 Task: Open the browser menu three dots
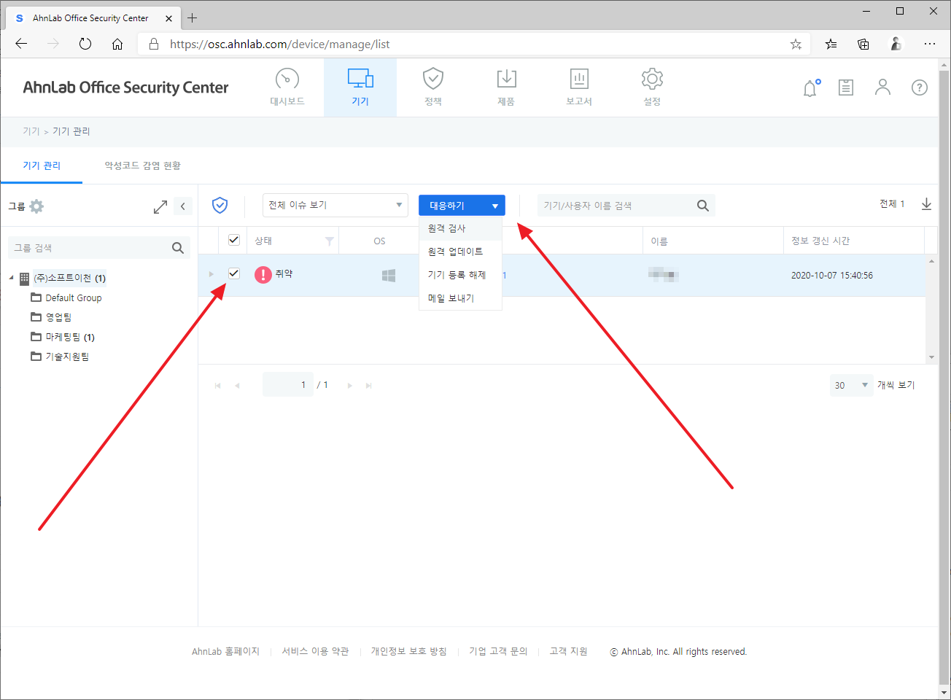tap(929, 44)
